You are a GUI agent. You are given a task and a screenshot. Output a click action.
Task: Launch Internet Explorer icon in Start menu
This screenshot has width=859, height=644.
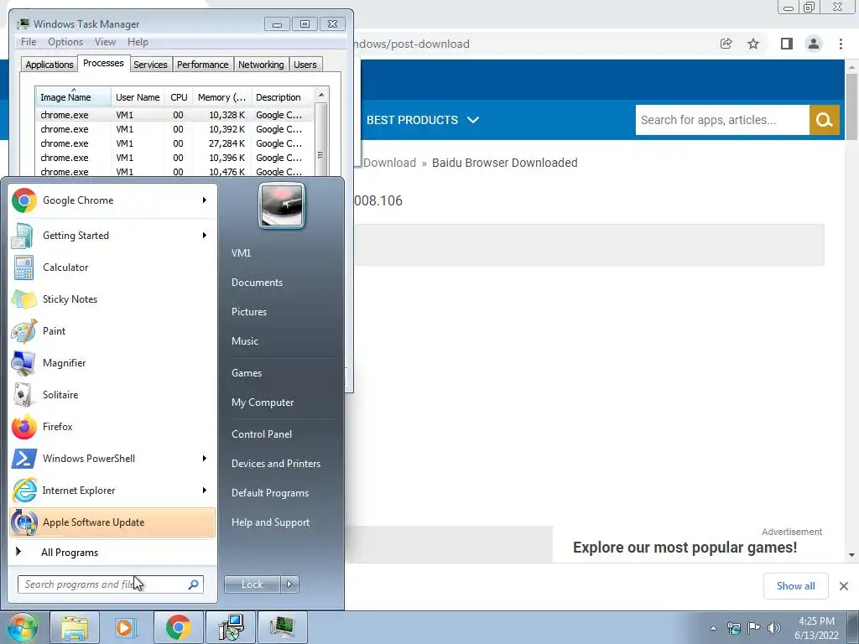coord(24,491)
